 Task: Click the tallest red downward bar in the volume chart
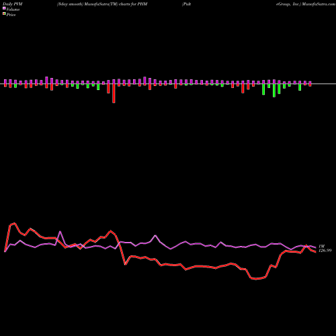pyautogui.click(x=114, y=93)
